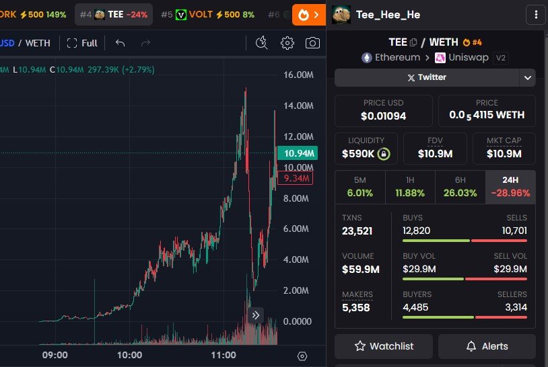Image resolution: width=548 pixels, height=367 pixels.
Task: Toggle Full screen chart mode
Action: [81, 43]
